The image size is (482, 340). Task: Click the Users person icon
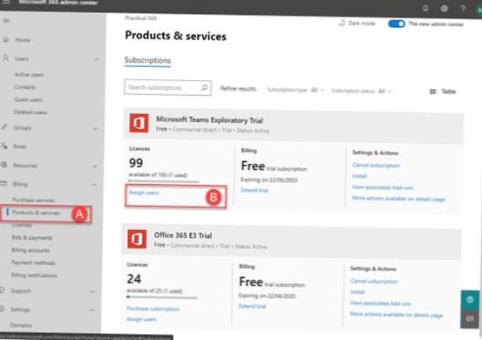pyautogui.click(x=5, y=58)
